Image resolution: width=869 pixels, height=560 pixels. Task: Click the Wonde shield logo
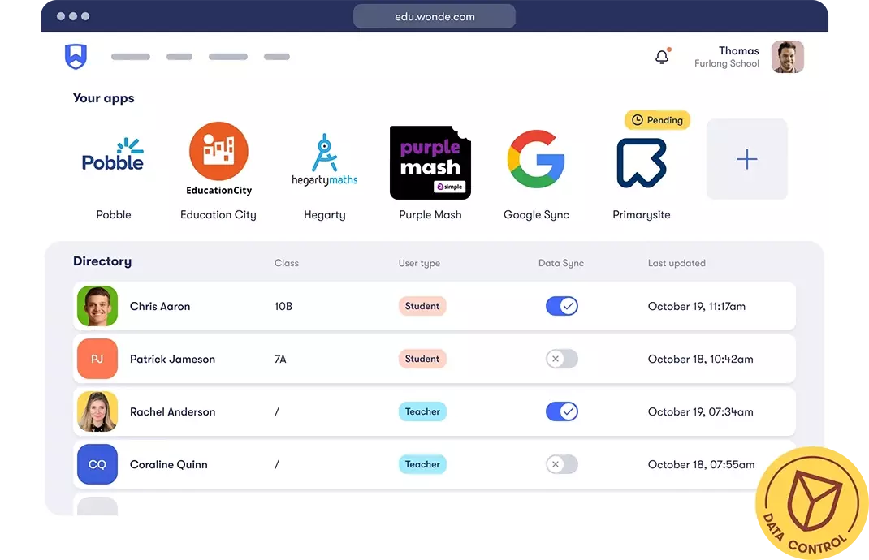point(76,57)
